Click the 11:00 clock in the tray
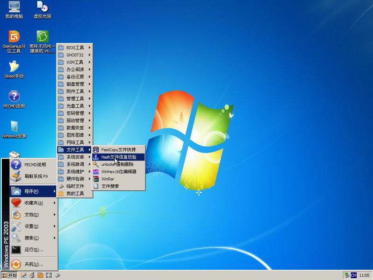 [364, 275]
